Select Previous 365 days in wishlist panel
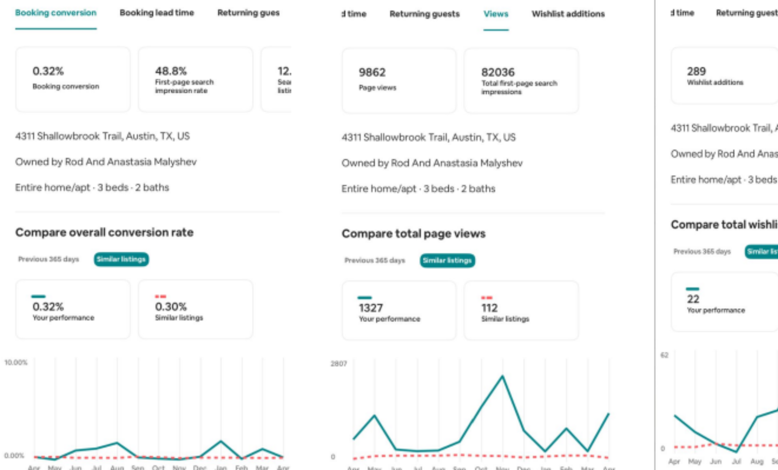The width and height of the screenshot is (778, 470). 702,252
